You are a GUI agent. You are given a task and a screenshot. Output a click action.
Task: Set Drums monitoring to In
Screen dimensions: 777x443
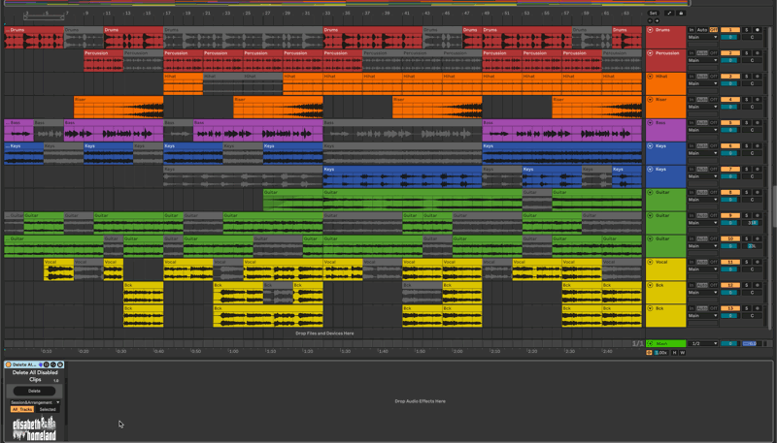point(692,30)
